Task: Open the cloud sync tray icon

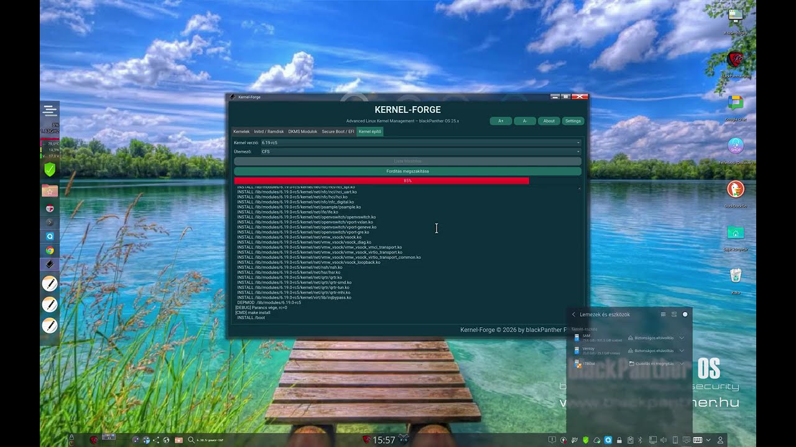Action: pos(596,440)
